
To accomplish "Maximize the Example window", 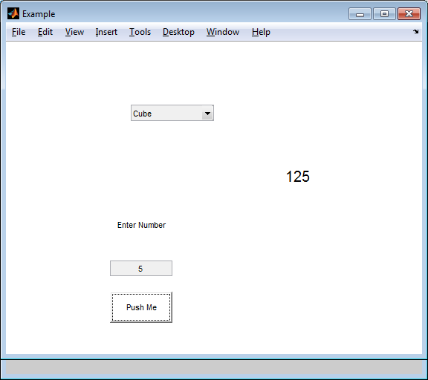I will [x=384, y=14].
